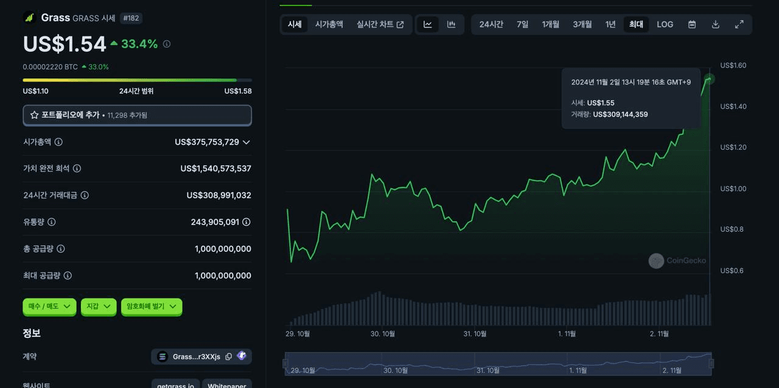Viewport: 779px width, 388px height.
Task: Click the 24-hour price range bar
Action: 137,80
